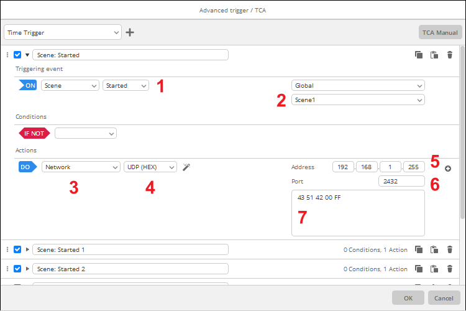This screenshot has width=466, height=311.
Task: Click the second address octet 168
Action: (x=367, y=167)
